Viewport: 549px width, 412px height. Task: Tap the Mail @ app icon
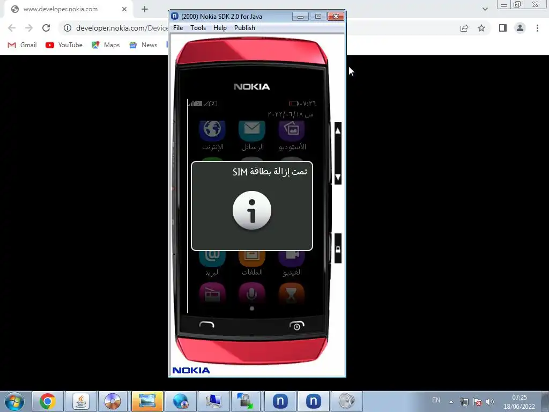[x=212, y=259]
